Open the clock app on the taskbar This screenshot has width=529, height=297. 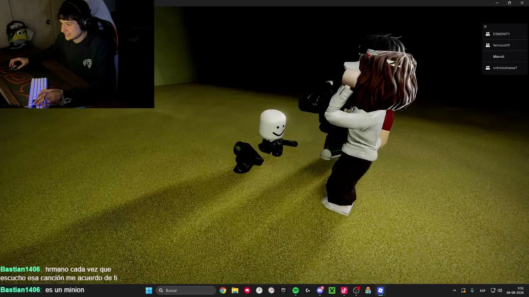(259, 290)
